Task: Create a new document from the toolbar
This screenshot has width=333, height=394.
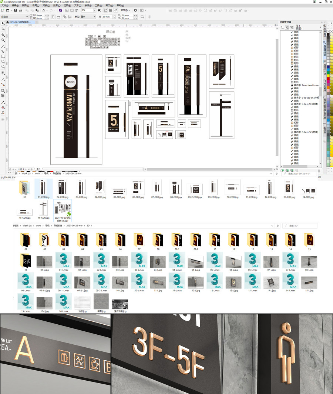Action: pos(3,10)
